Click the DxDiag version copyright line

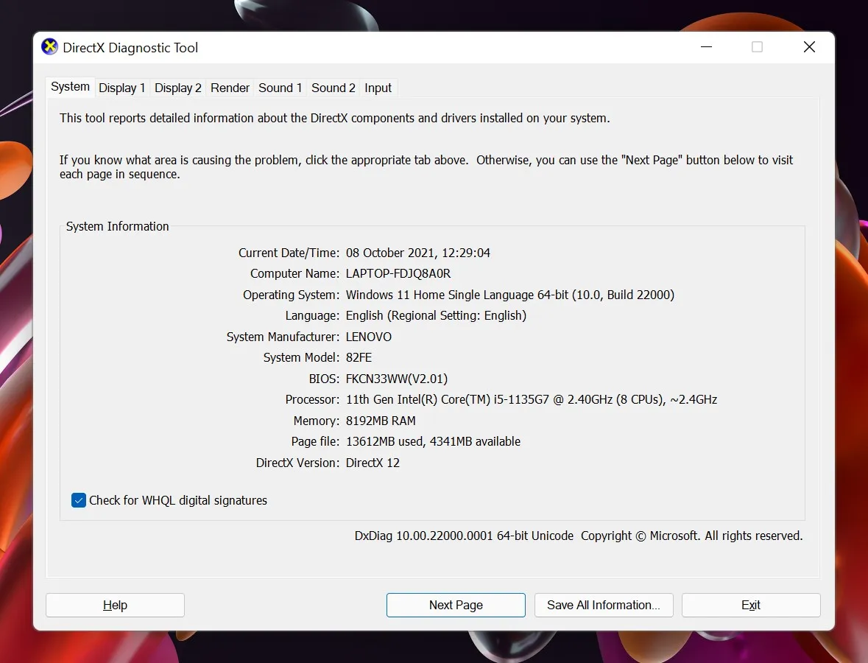578,536
